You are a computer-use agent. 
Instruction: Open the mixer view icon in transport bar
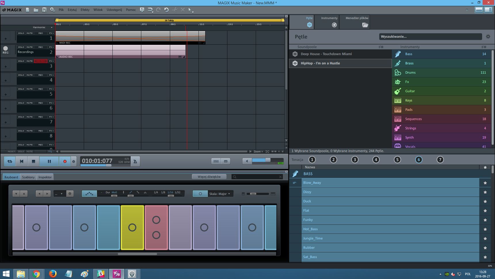216,161
